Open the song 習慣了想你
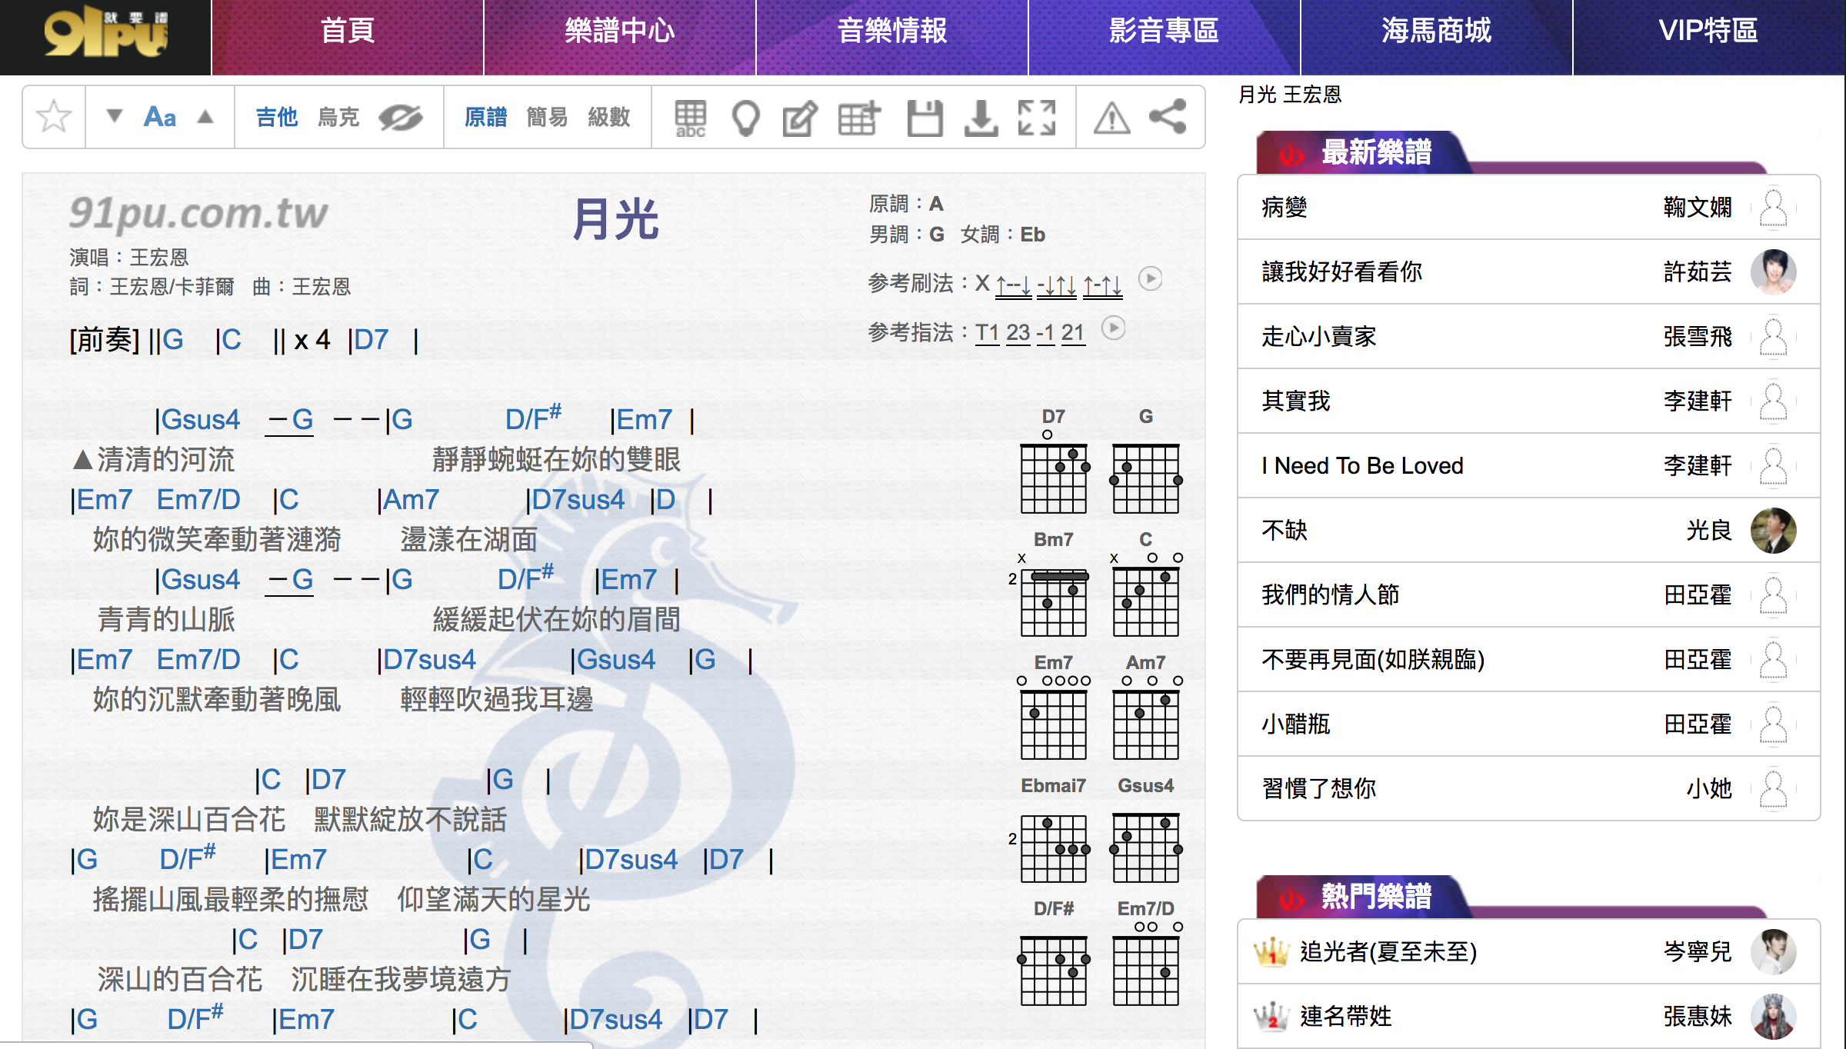Viewport: 1846px width, 1049px height. pos(1528,788)
